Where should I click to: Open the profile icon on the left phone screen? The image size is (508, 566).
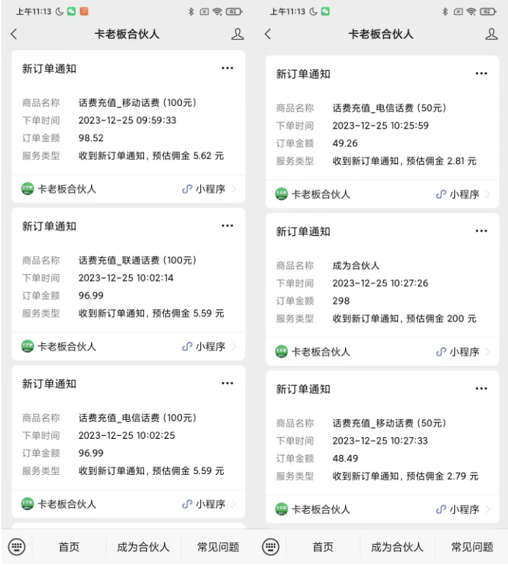pyautogui.click(x=237, y=34)
